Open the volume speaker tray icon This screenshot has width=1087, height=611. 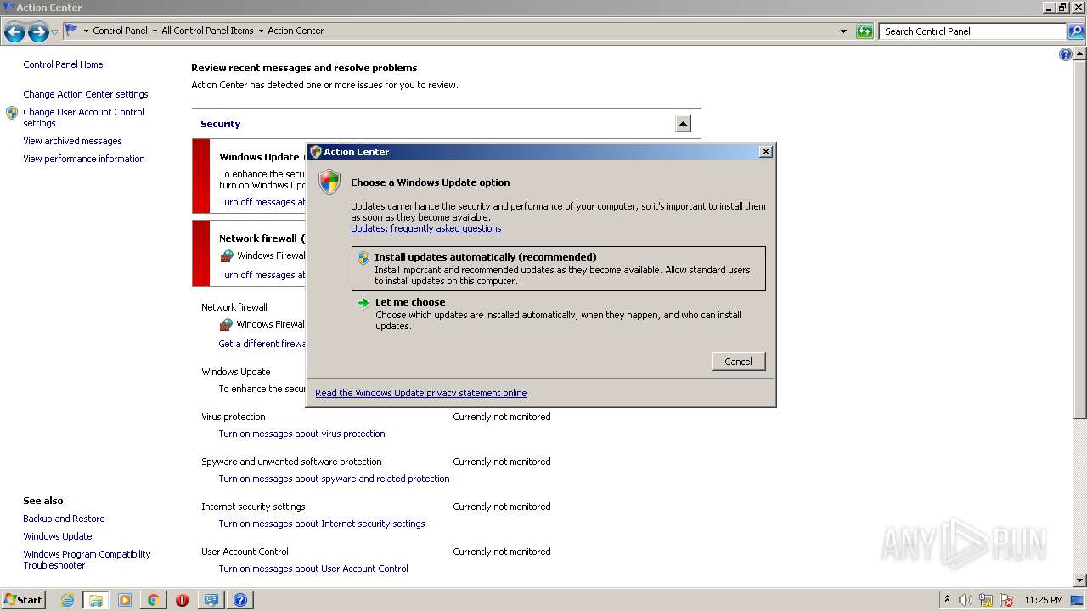pyautogui.click(x=966, y=600)
